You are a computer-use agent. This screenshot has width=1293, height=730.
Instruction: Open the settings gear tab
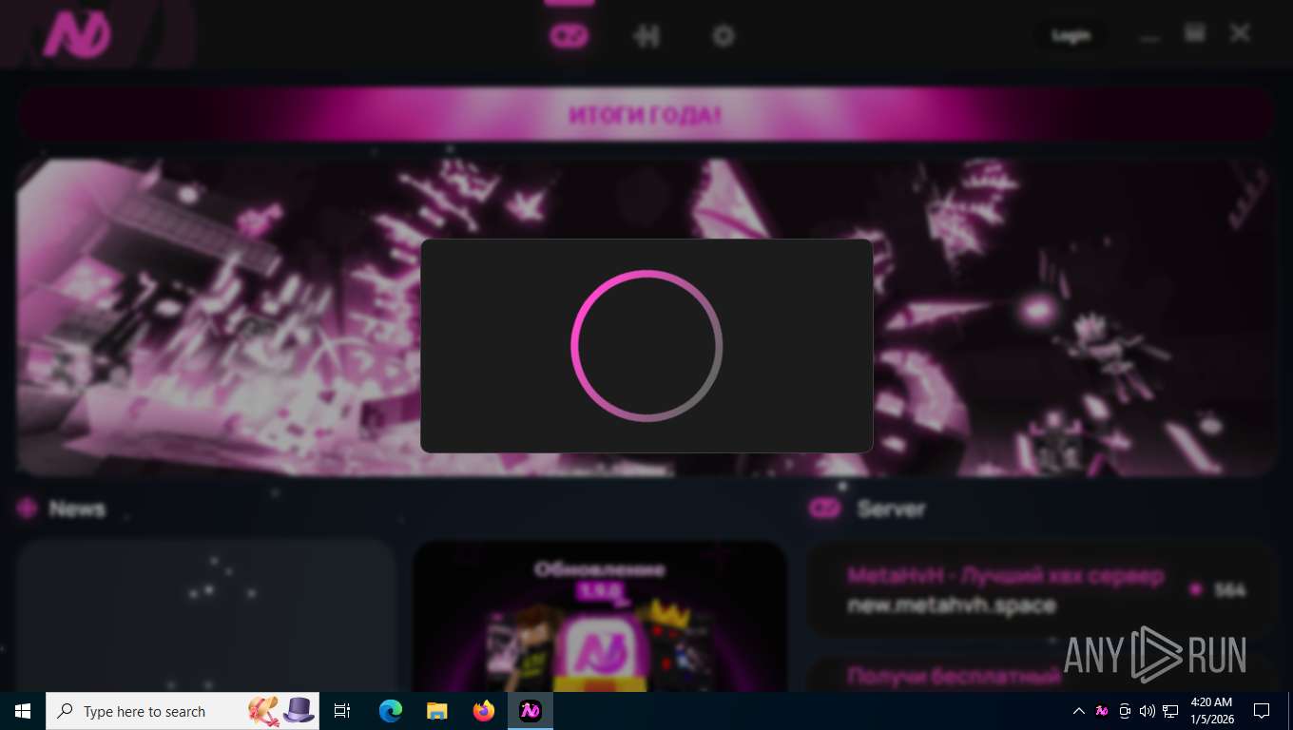pos(724,36)
